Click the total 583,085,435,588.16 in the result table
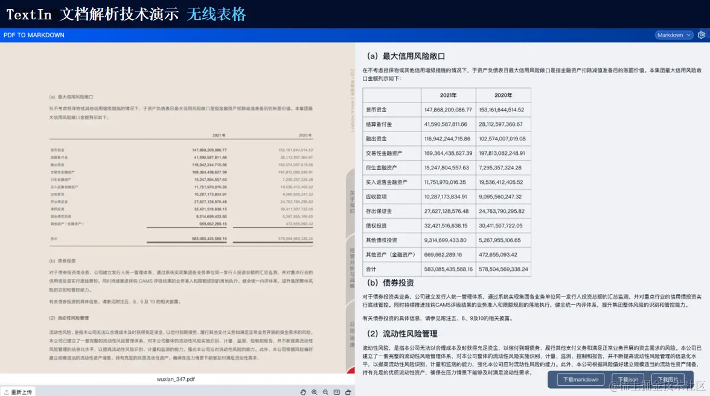This screenshot has height=396, width=710. pyautogui.click(x=448, y=269)
